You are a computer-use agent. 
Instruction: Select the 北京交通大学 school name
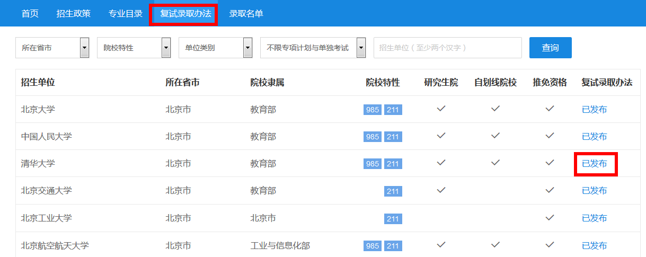tap(47, 190)
